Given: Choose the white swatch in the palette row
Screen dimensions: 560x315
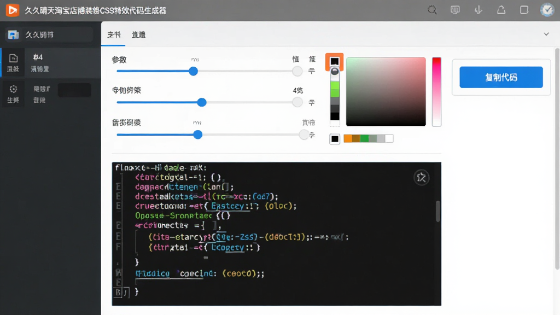Looking at the screenshot, I should coord(389,138).
